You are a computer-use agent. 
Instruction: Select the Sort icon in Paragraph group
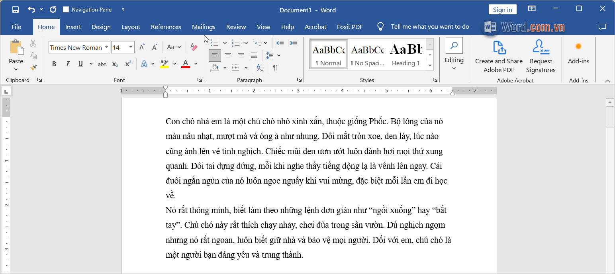[x=260, y=68]
